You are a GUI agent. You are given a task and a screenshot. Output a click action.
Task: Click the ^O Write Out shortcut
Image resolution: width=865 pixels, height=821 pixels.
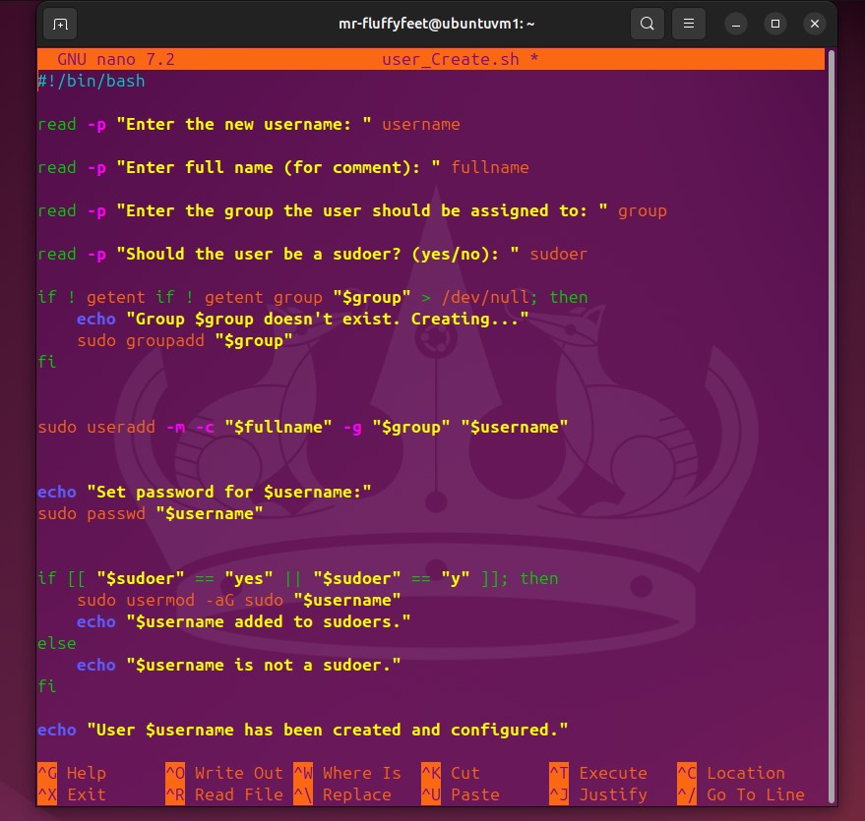tap(224, 773)
